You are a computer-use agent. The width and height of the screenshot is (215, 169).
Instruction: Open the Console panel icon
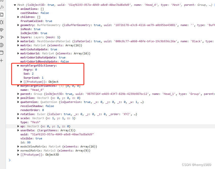click(x=2, y=15)
